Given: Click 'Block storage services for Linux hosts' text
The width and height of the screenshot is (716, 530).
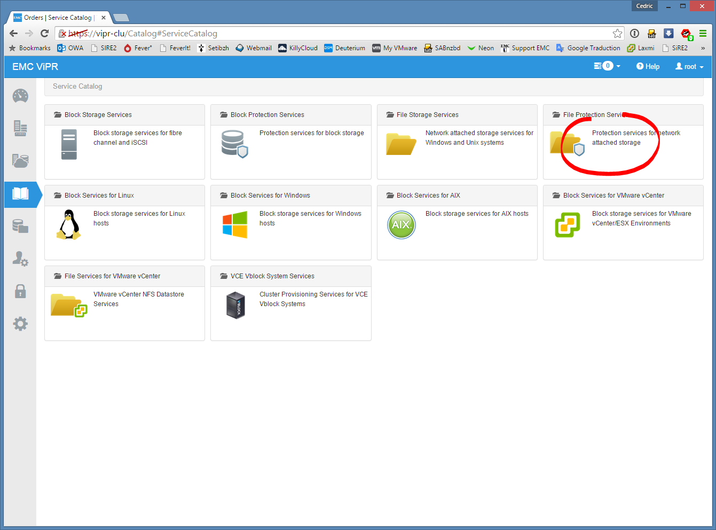Looking at the screenshot, I should (x=139, y=219).
